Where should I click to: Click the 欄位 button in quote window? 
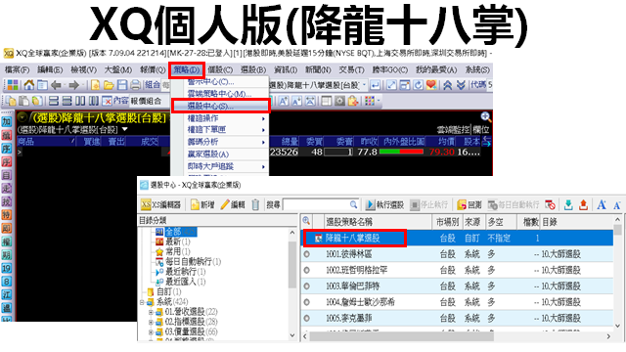point(481,130)
